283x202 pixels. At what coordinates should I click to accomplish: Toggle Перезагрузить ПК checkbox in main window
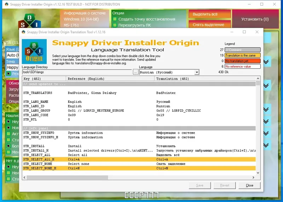click(115, 25)
